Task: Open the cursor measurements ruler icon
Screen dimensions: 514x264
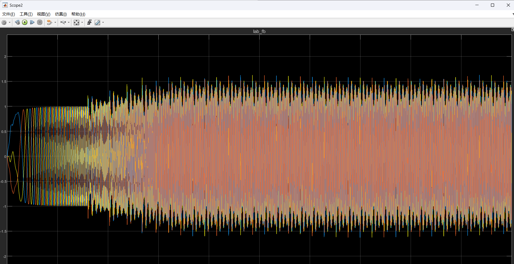Action: pos(97,23)
